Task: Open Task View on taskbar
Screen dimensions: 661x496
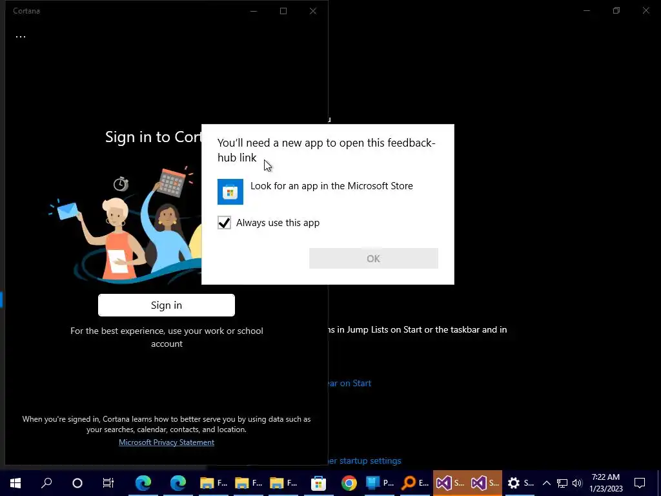Action: click(x=108, y=483)
